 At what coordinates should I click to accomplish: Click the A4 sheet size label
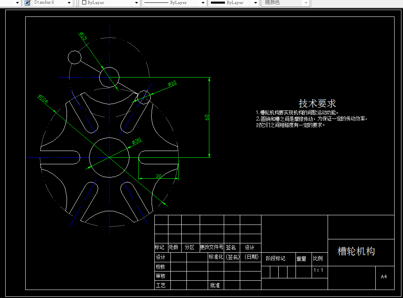point(384,277)
